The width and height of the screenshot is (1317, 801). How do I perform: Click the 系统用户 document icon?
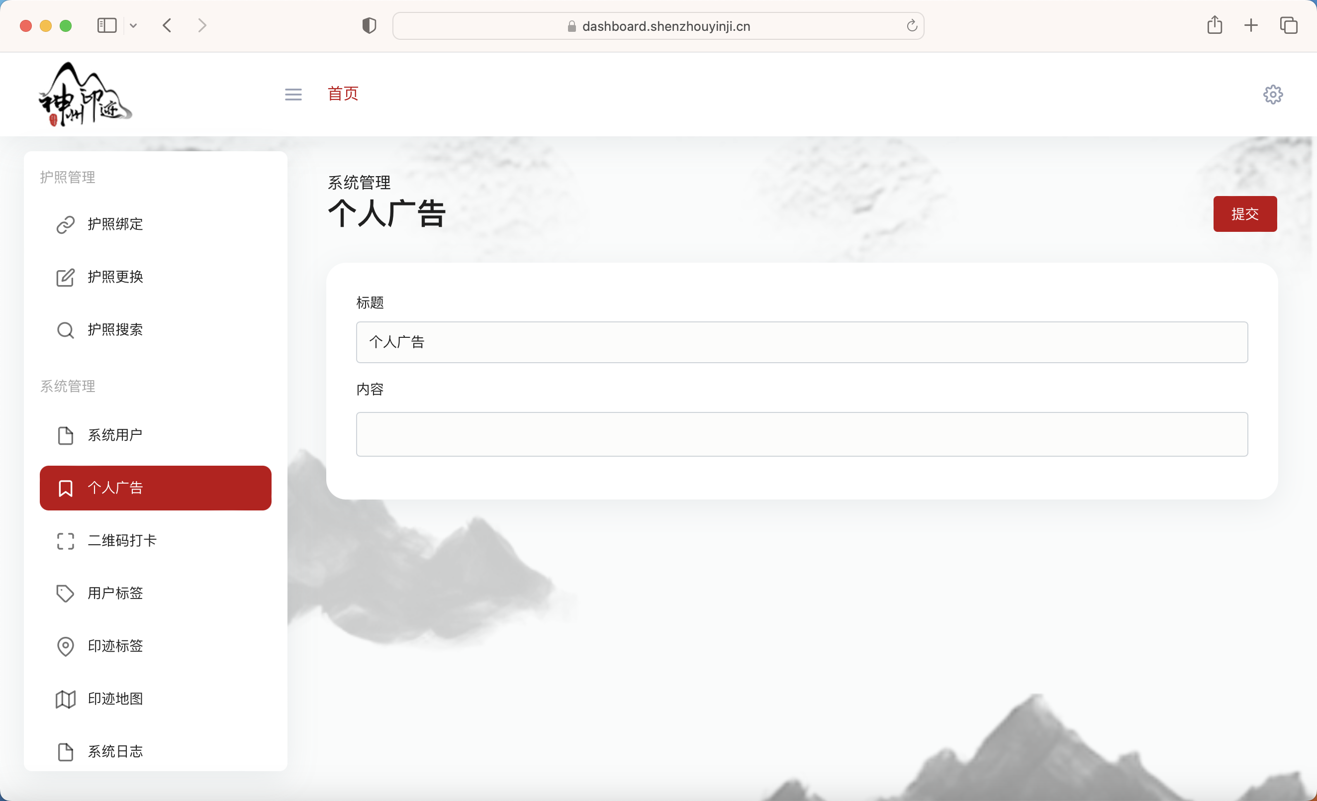coord(65,435)
